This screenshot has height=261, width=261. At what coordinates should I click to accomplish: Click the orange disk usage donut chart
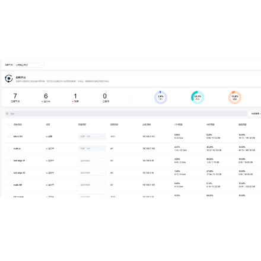235,97
